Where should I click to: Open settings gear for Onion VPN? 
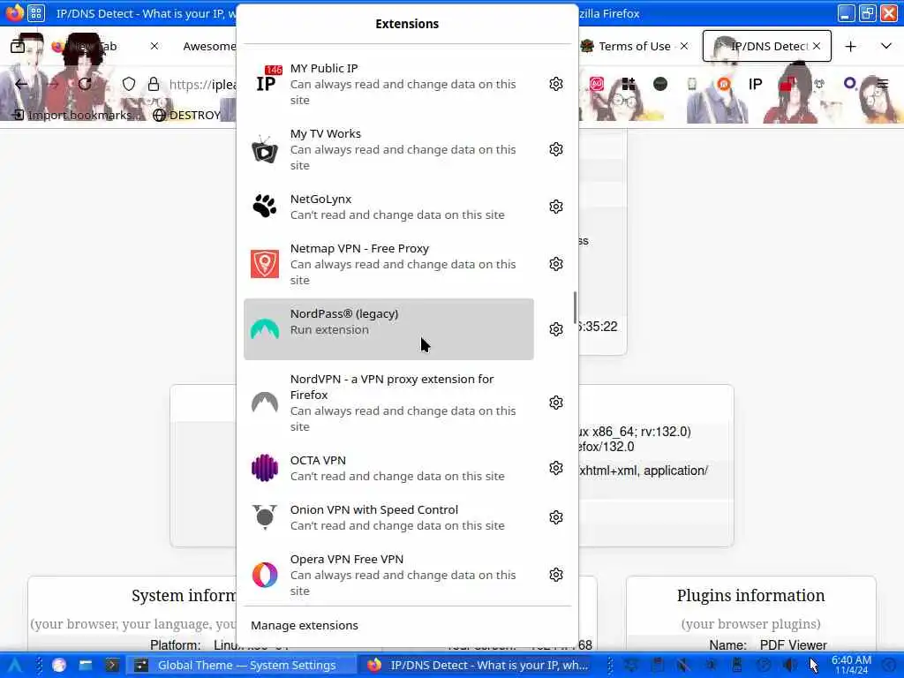(x=556, y=517)
